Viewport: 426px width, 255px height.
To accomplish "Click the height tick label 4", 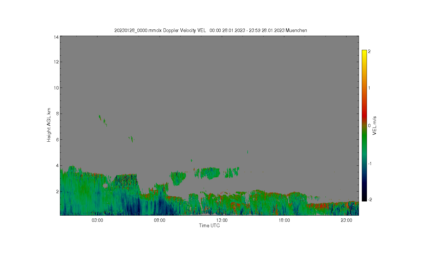I will 57,165.
